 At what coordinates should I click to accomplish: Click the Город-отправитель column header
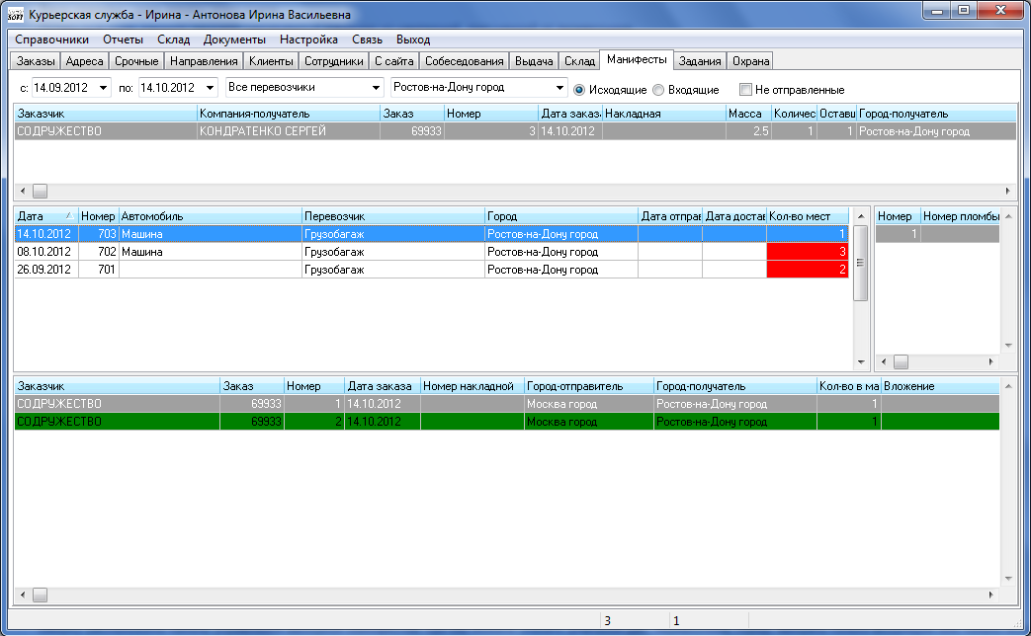pos(589,386)
